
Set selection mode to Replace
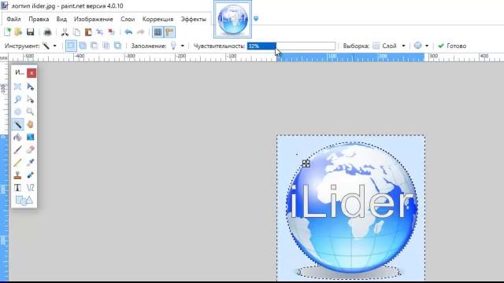(x=71, y=46)
